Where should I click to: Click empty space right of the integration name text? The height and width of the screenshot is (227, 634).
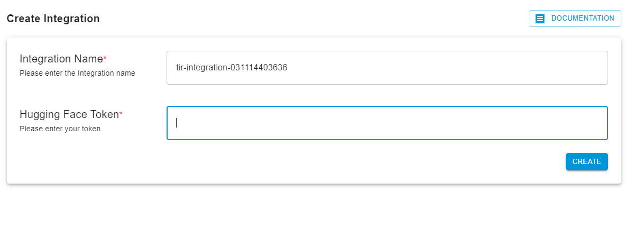point(445,68)
